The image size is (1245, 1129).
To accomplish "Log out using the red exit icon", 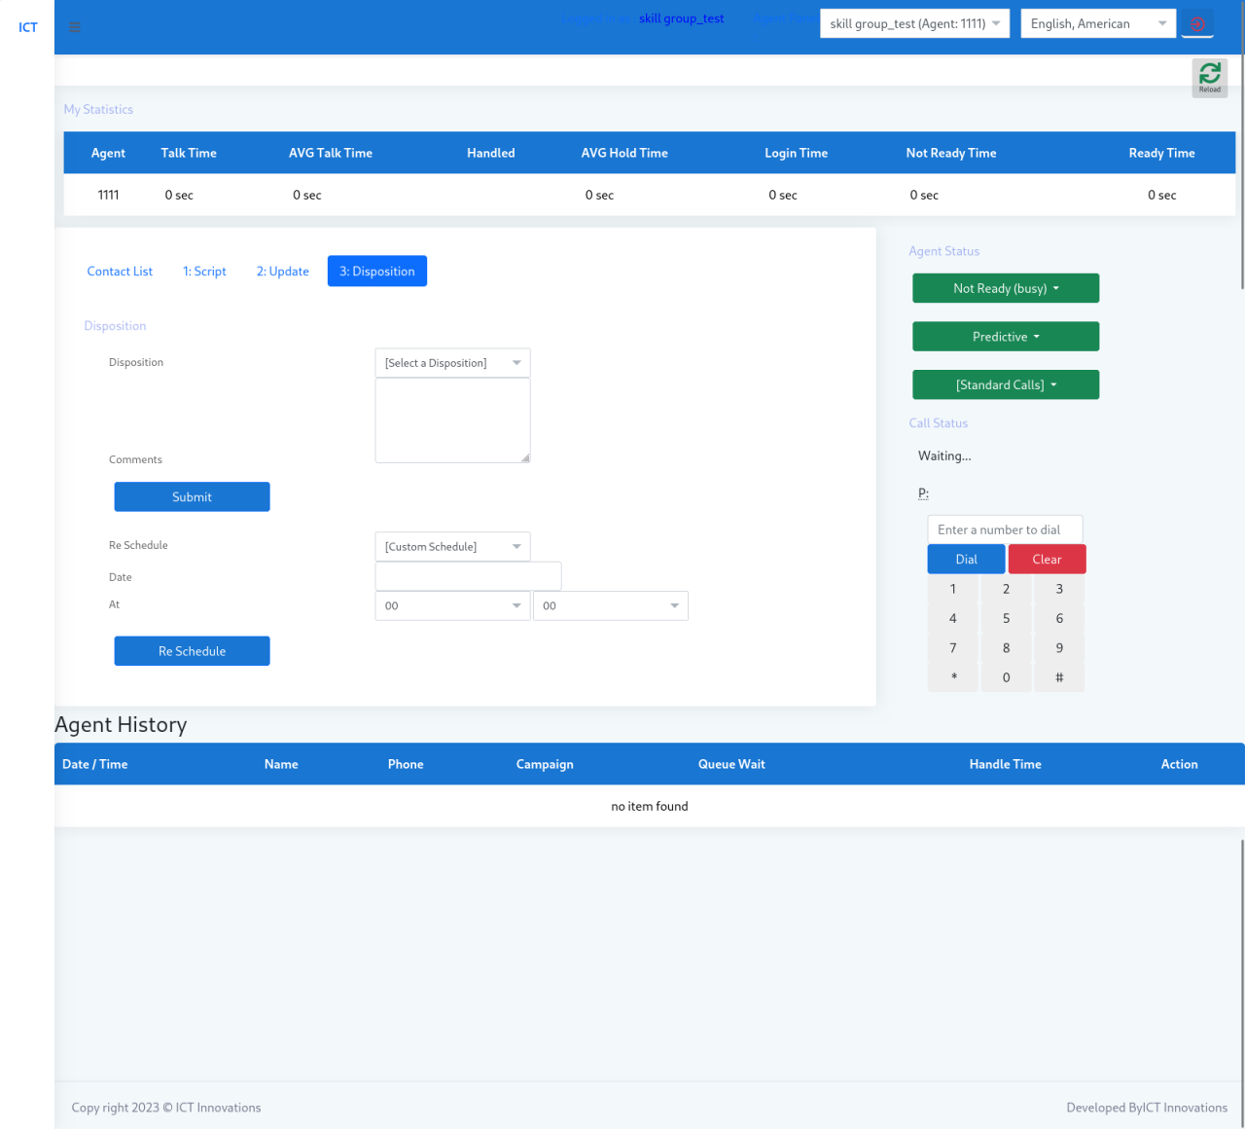I will (x=1197, y=22).
